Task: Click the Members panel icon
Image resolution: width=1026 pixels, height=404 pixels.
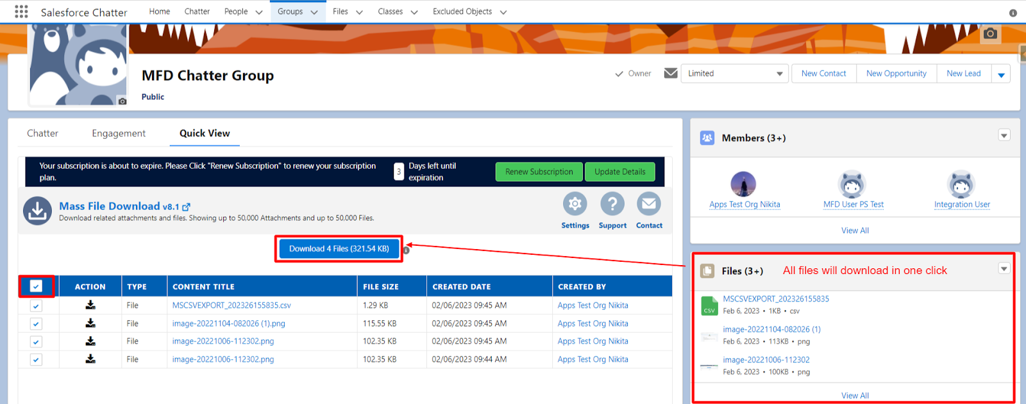Action: pyautogui.click(x=707, y=138)
